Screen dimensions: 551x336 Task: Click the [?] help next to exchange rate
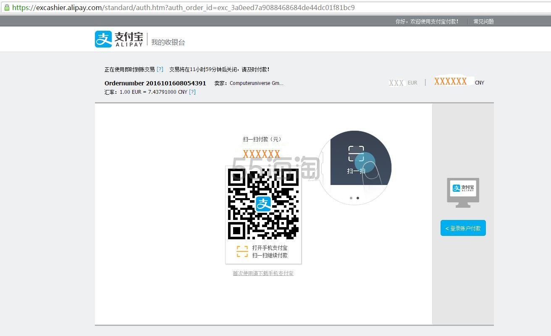coord(192,92)
